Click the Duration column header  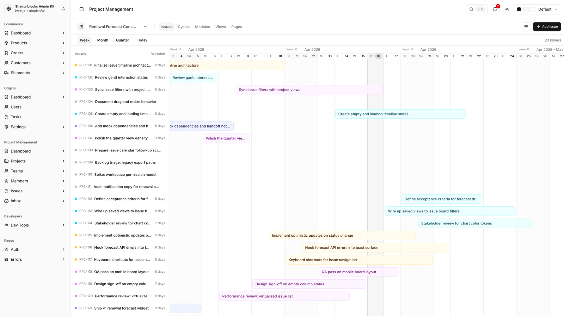[158, 54]
